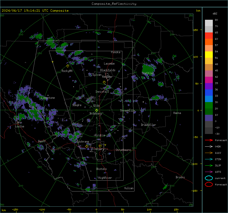
Task: Click the Limestone map label
Action: 48,98
